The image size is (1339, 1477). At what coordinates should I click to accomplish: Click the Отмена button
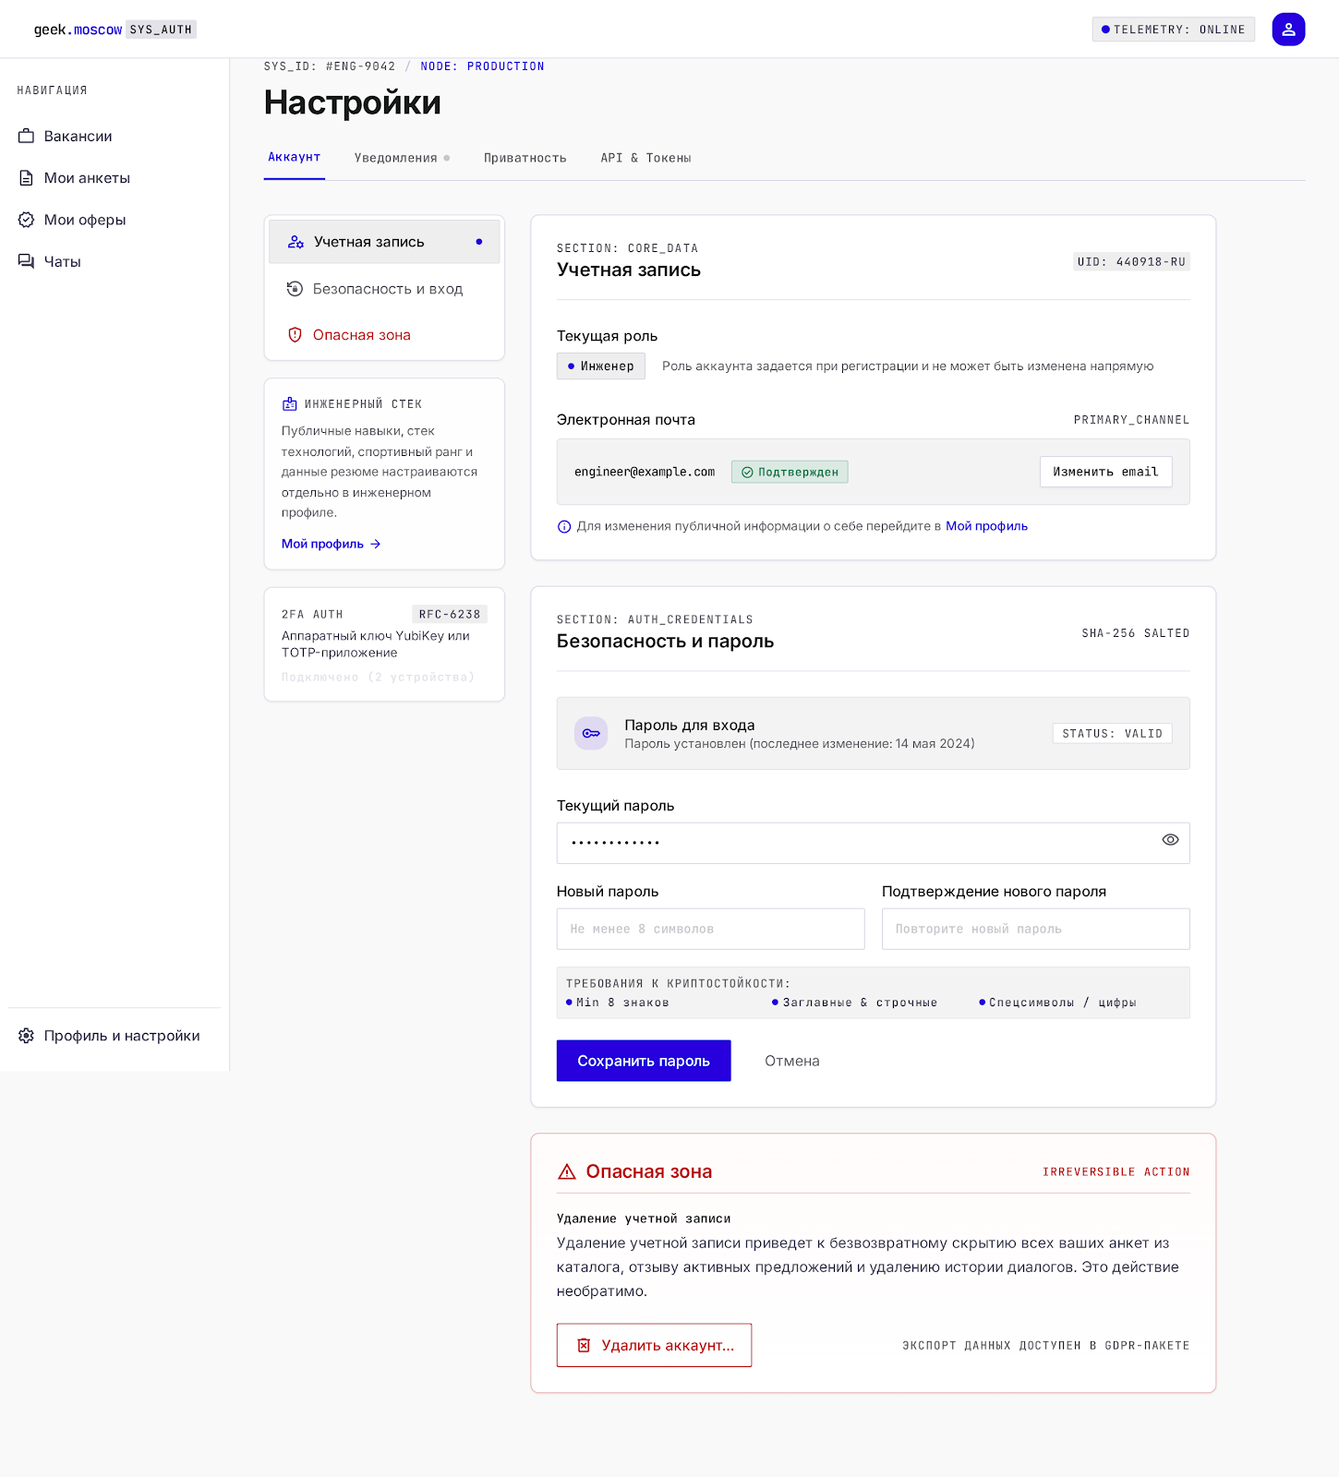pos(792,1061)
